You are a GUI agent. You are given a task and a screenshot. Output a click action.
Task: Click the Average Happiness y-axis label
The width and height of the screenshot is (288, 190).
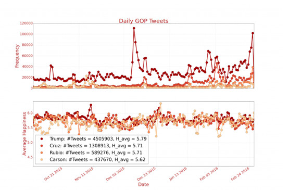tap(24, 134)
